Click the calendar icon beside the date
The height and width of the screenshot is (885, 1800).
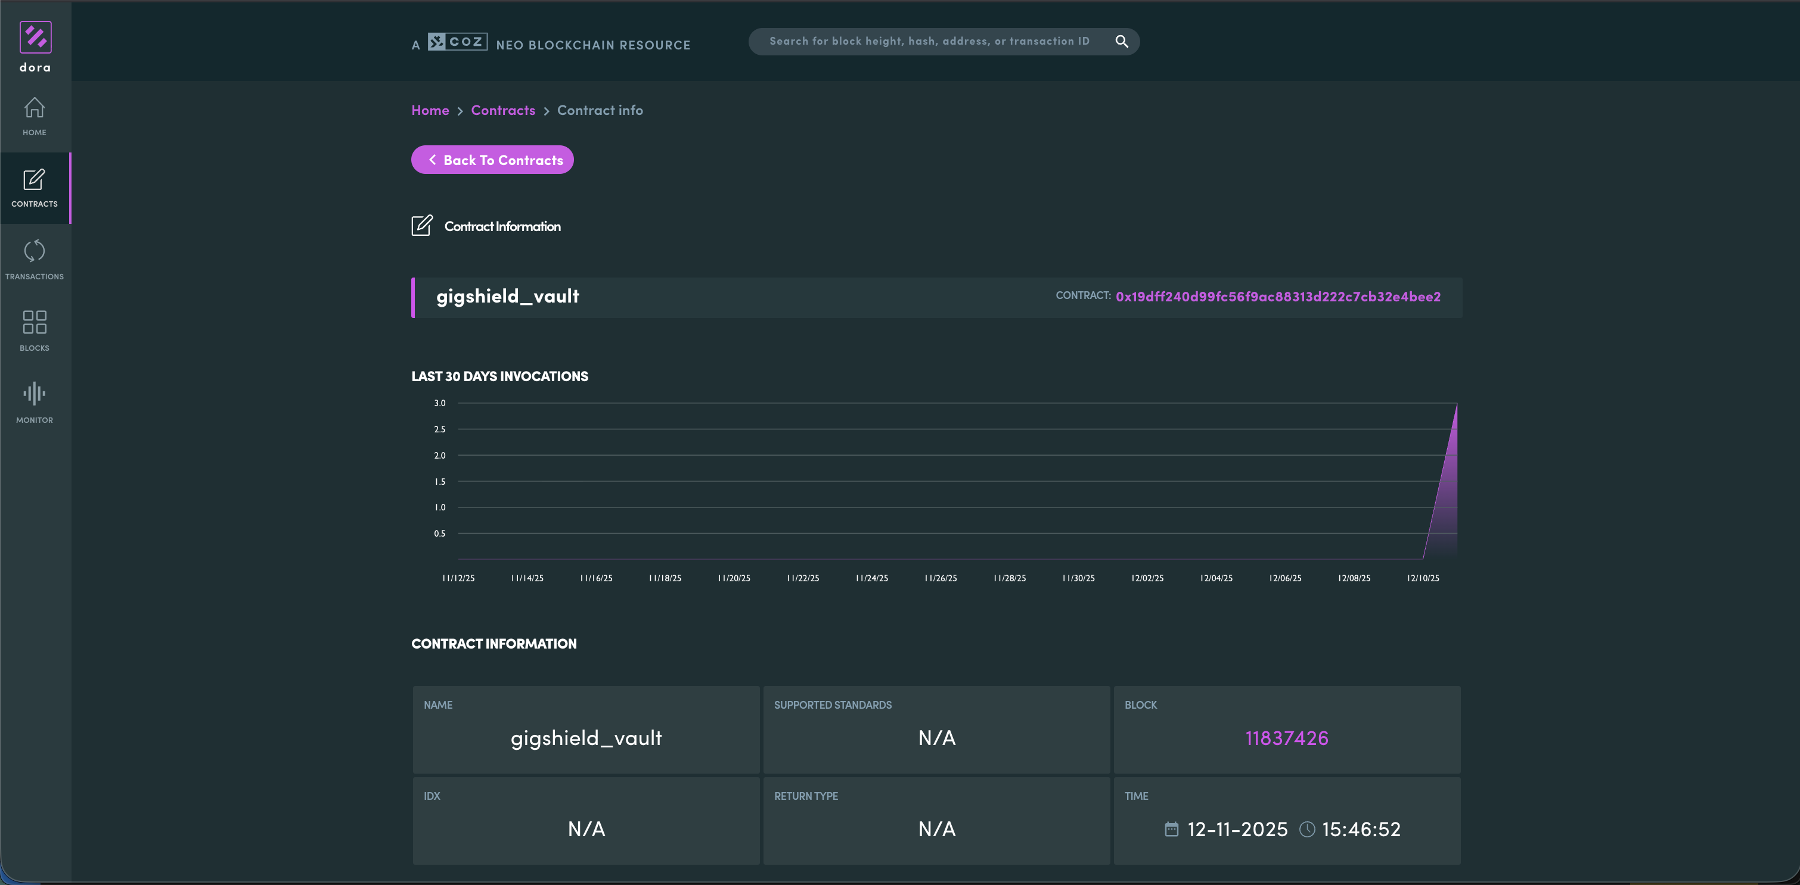pos(1172,828)
